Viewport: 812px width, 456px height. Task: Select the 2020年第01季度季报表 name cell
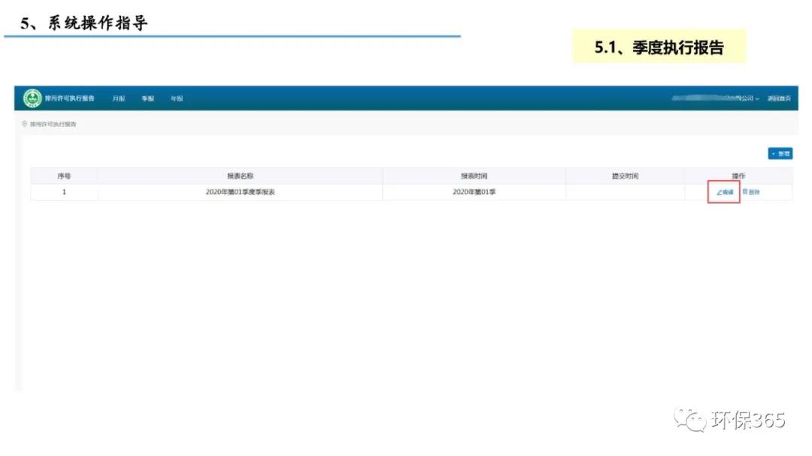coord(240,192)
